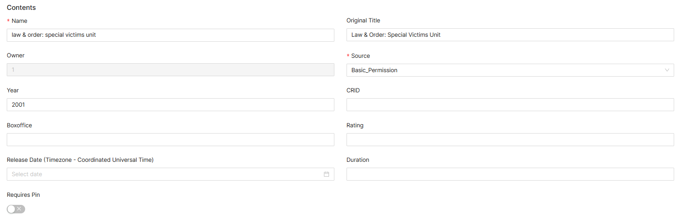This screenshot has height=221, width=680.
Task: Click the chevron arrow on the Source dropdown
Action: 667,70
